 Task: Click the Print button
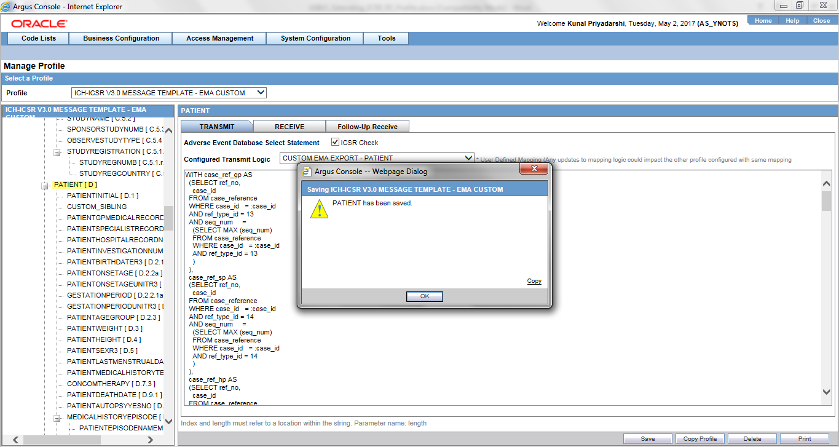tap(805, 439)
